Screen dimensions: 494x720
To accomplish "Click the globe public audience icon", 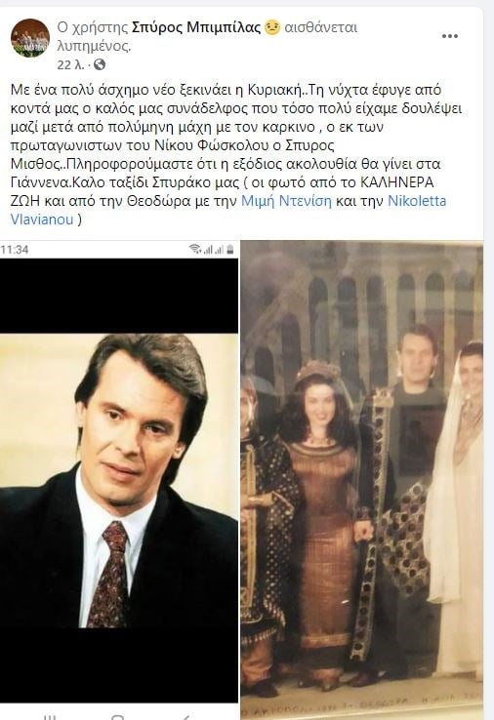I will (x=100, y=64).
